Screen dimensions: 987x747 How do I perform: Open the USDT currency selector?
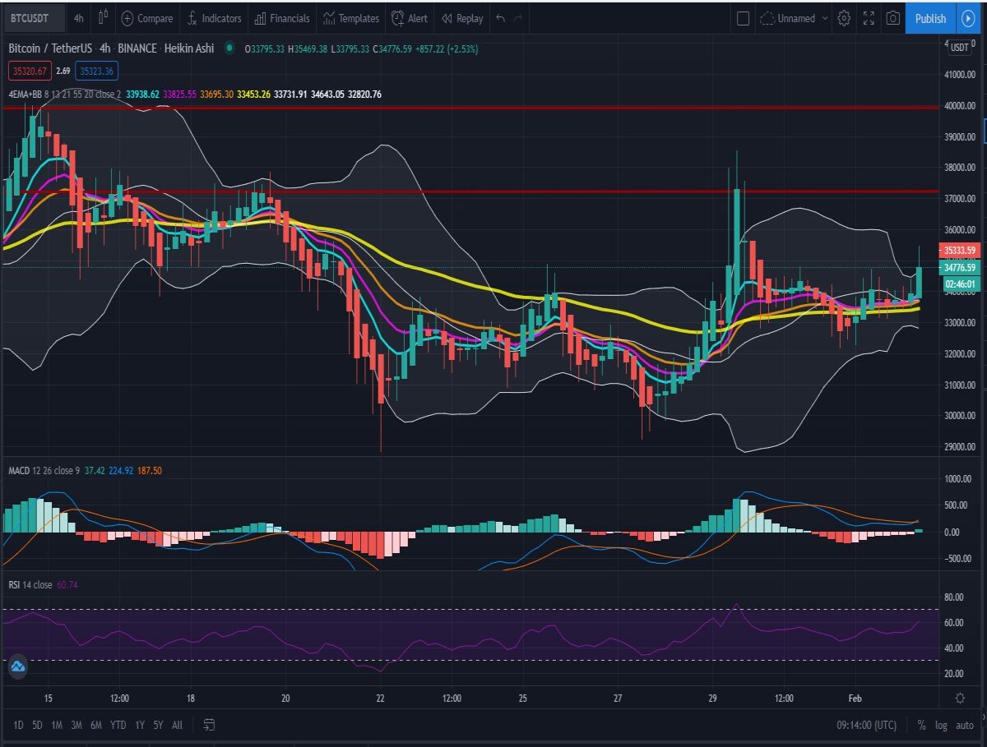[959, 48]
